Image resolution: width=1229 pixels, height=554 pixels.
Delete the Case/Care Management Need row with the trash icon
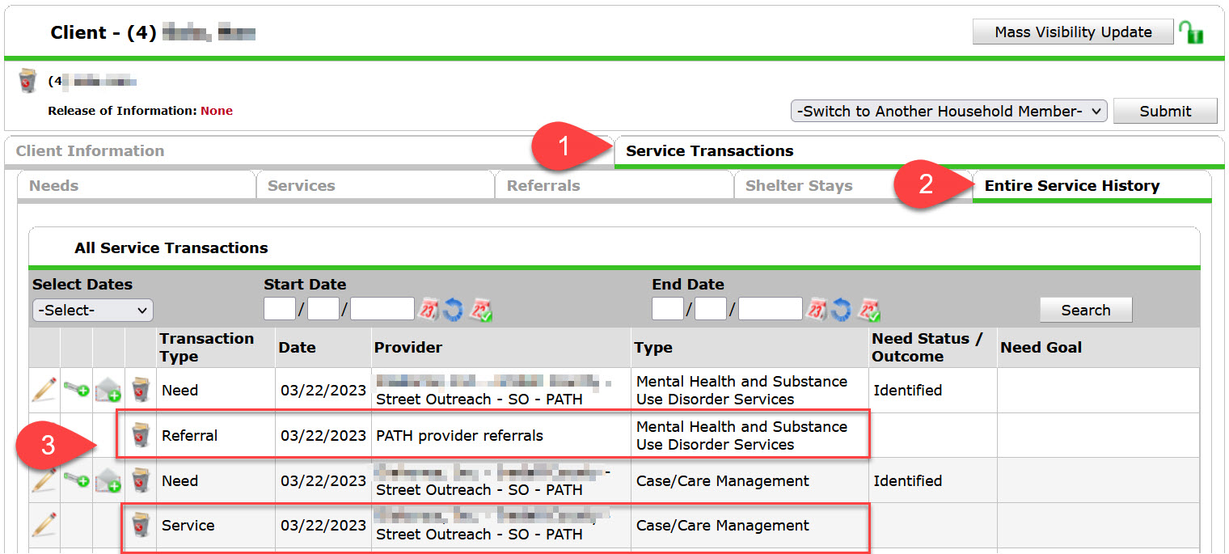pyautogui.click(x=141, y=480)
